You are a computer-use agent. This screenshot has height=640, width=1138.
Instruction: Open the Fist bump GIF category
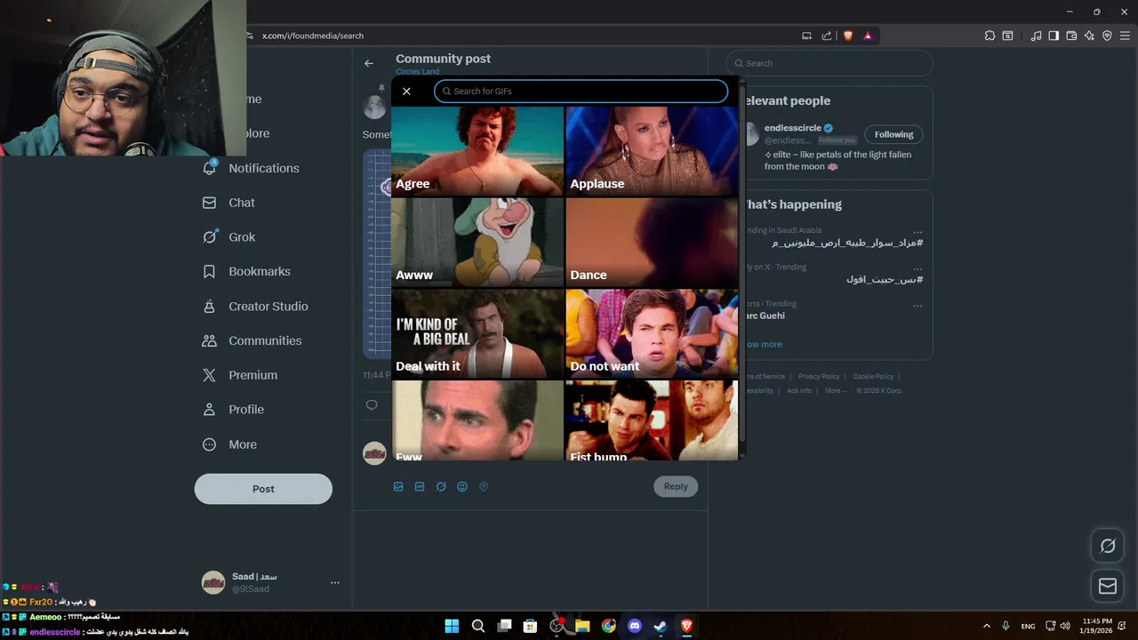(x=652, y=420)
